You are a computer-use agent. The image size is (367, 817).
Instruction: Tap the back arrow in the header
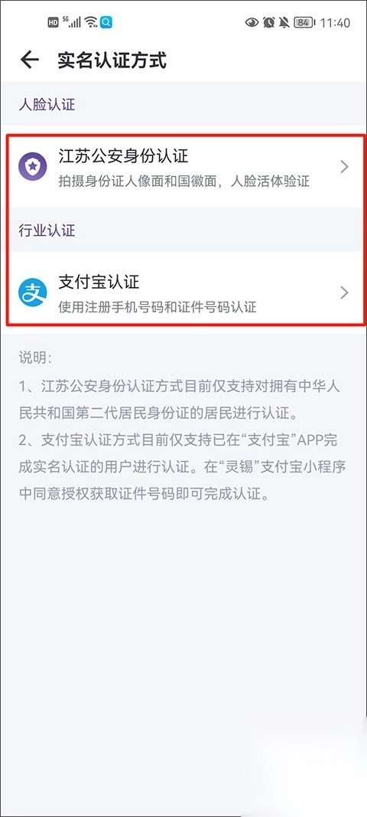[30, 60]
